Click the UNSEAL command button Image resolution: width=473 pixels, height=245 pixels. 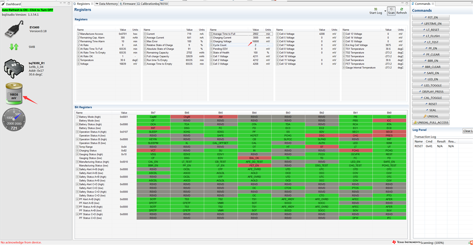pos(431,116)
